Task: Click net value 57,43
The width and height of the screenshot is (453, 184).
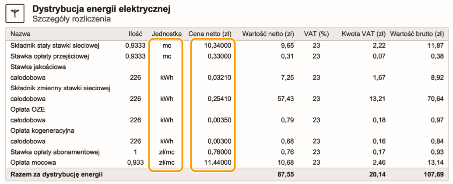Action: [285, 99]
